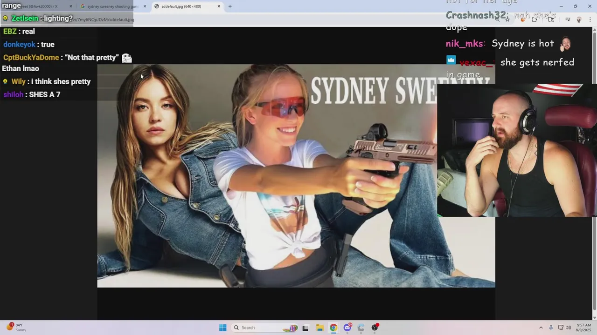
Task: Maximize the Chrome window
Action: pos(576,7)
